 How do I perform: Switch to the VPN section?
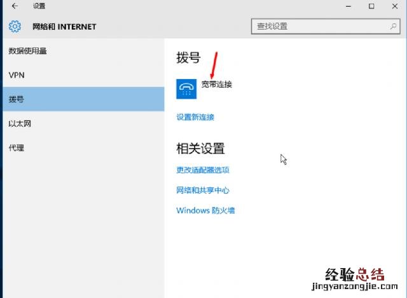[x=17, y=75]
